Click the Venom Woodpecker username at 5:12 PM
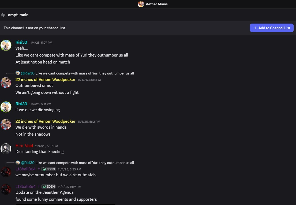 pos(45,121)
